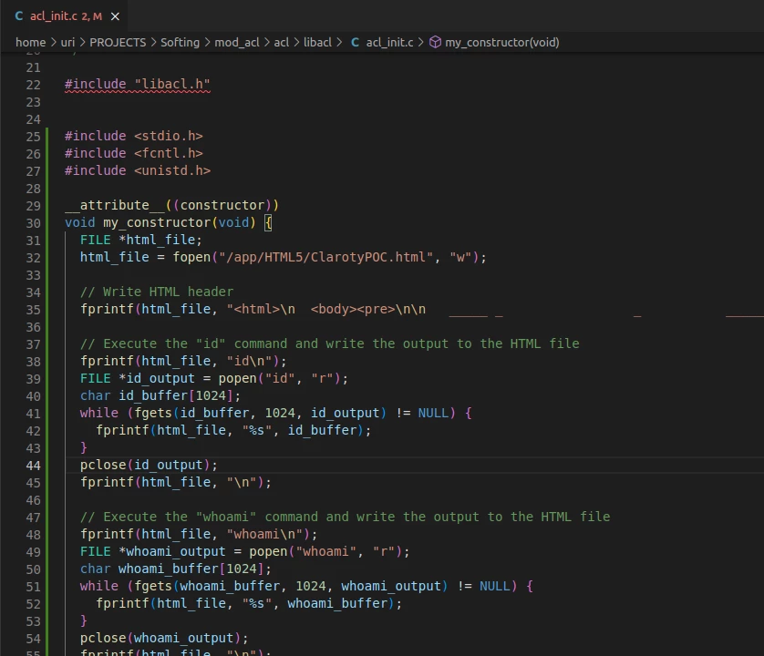Open the uri breadcrumb folder
The height and width of the screenshot is (656, 764).
tap(67, 42)
